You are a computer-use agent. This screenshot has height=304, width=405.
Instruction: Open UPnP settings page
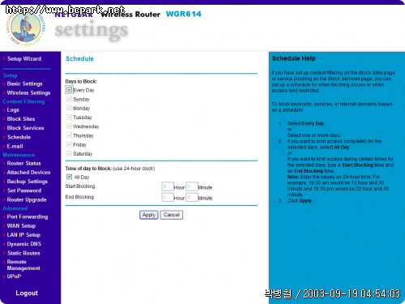coord(14,276)
